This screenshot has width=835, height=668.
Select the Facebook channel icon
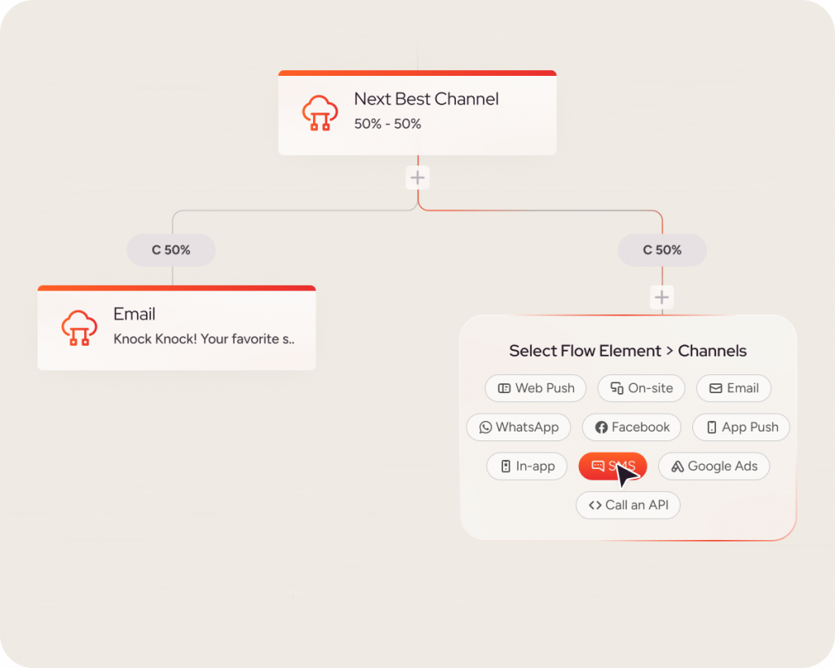[x=601, y=427]
